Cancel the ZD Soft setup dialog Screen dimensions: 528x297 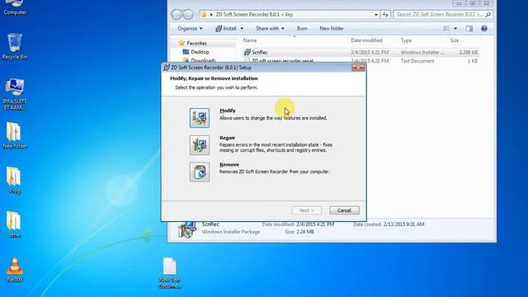click(x=344, y=210)
